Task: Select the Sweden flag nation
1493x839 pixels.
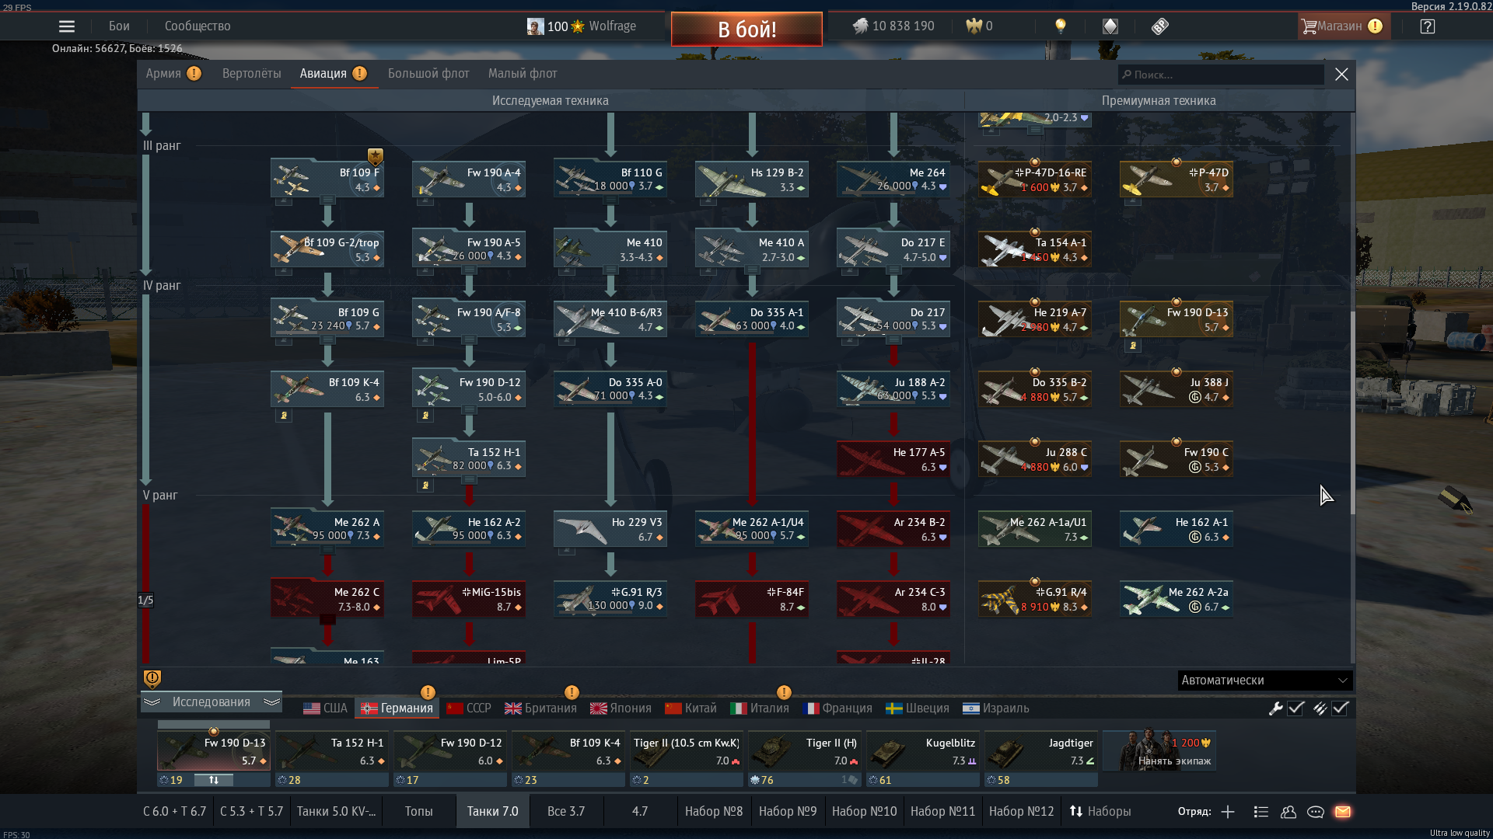Action: pyautogui.click(x=918, y=708)
